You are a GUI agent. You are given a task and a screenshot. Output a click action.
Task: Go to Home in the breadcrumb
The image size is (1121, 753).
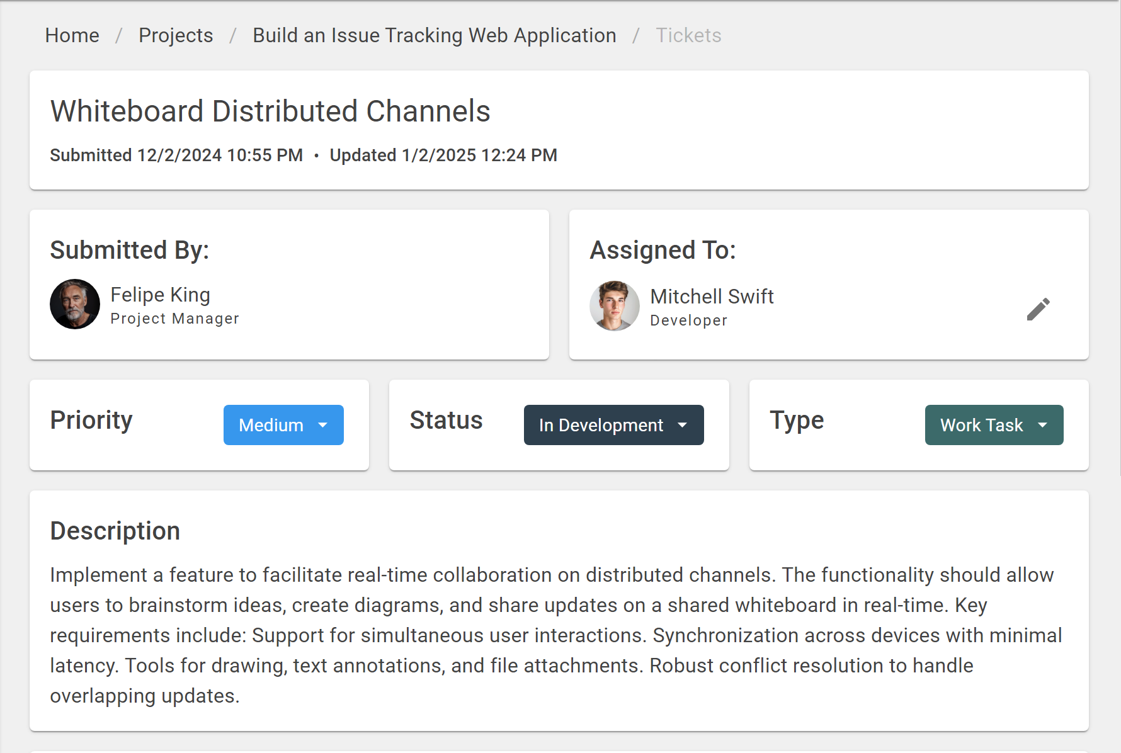(72, 36)
